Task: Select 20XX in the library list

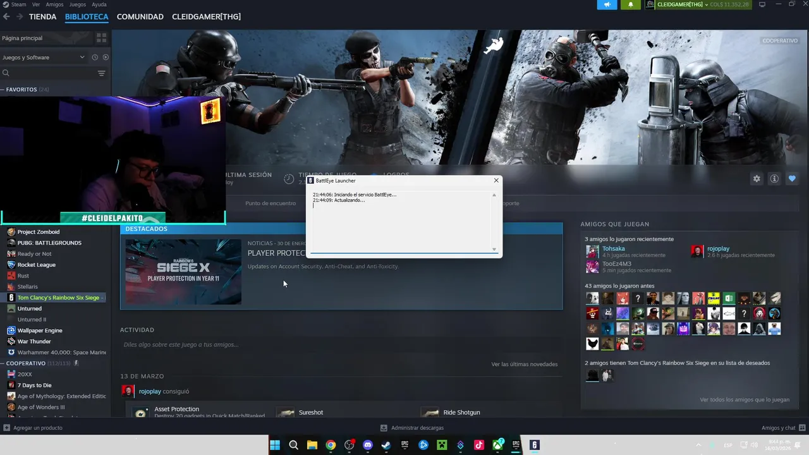Action: pyautogui.click(x=25, y=374)
